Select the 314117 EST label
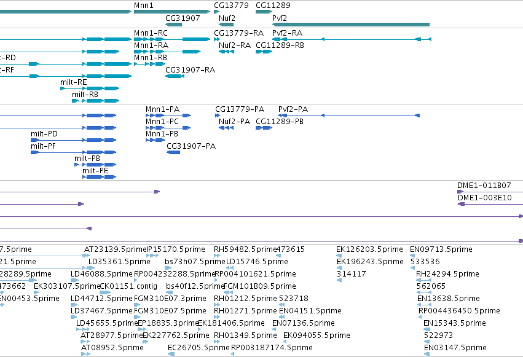523x357 pixels. click(351, 274)
